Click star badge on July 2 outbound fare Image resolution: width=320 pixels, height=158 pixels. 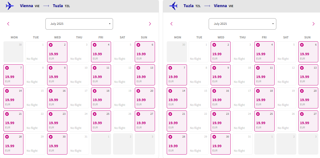point(51,45)
